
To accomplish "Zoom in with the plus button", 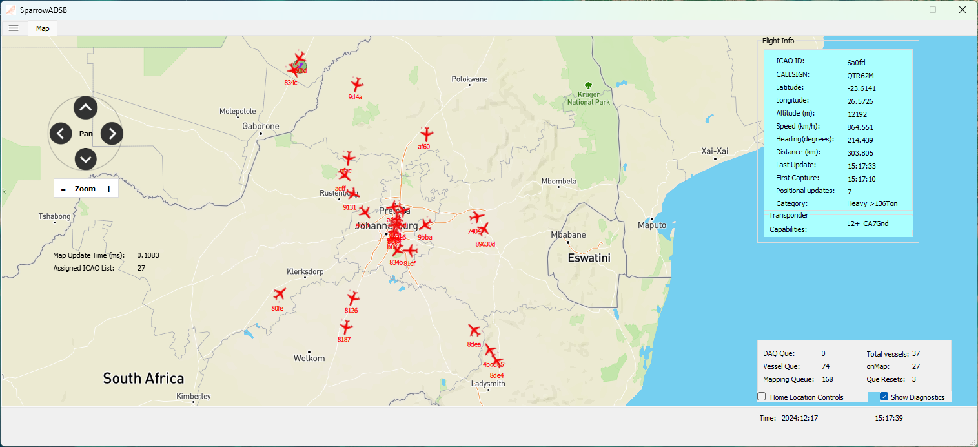I will point(108,189).
